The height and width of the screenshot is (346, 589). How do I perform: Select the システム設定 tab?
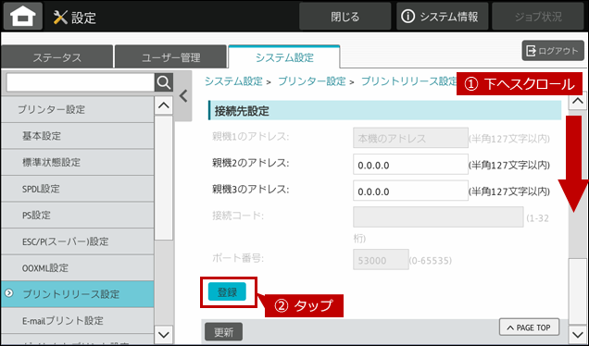tap(284, 57)
